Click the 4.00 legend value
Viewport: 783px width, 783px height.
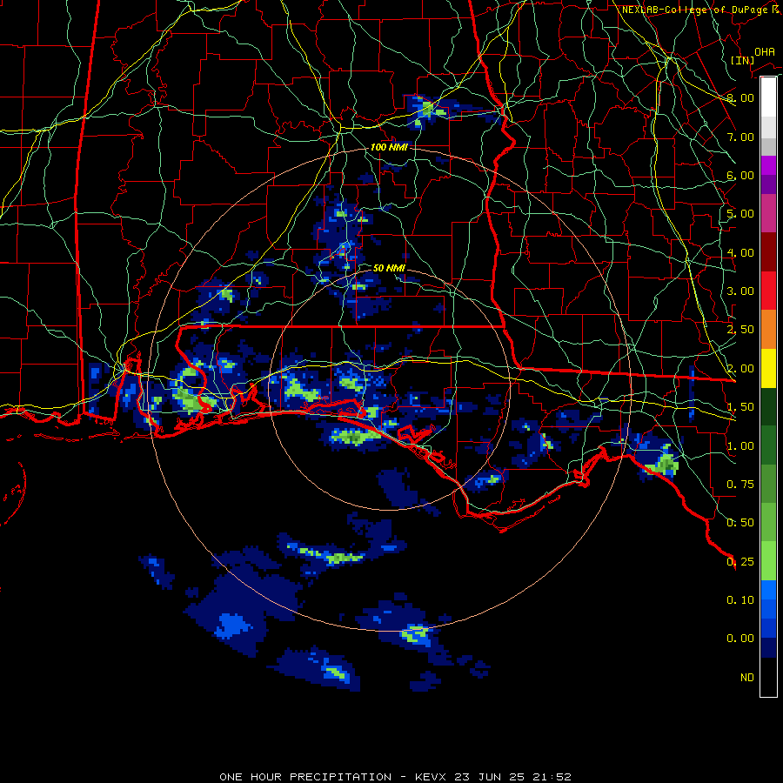740,252
